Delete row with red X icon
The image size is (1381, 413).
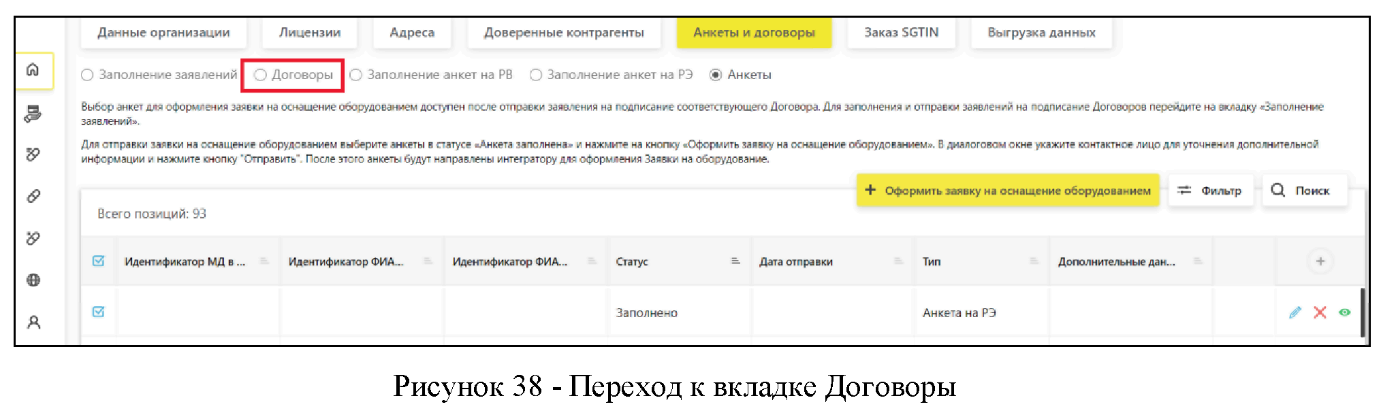coord(1320,312)
